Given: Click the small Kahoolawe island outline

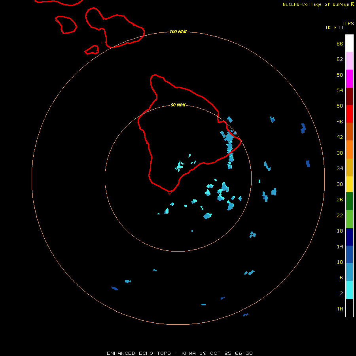Looking at the screenshot, I should [92, 50].
